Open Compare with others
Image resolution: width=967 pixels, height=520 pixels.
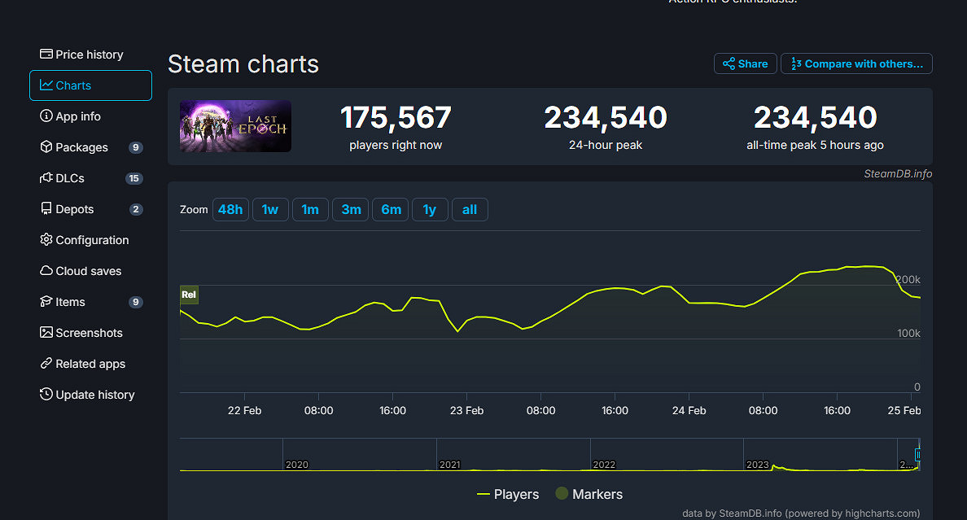click(856, 63)
